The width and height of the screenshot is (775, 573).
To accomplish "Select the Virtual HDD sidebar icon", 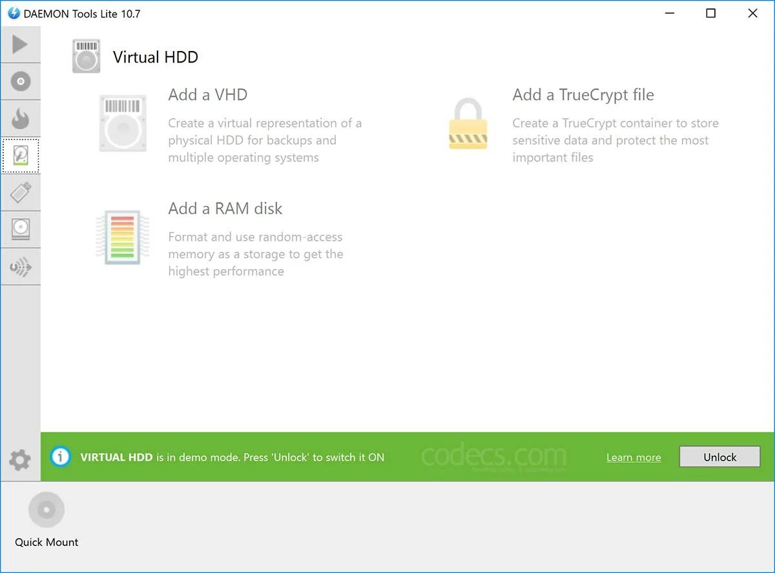I will coord(21,156).
